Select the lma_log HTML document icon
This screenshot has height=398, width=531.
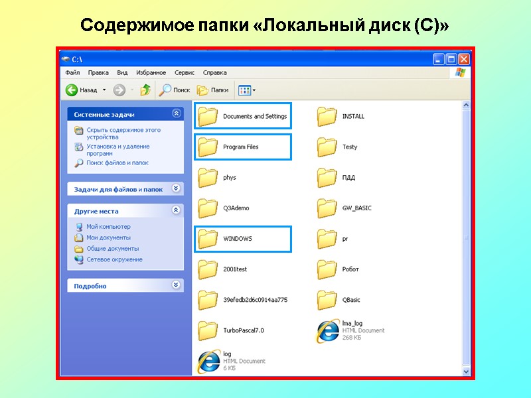pyautogui.click(x=328, y=330)
